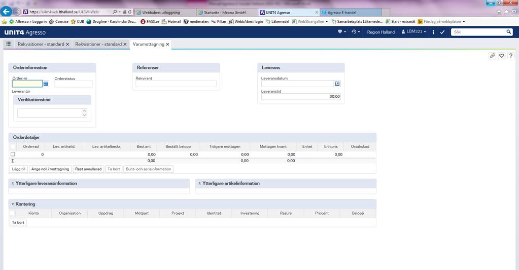
Task: Open the WebbAbest login bookmark
Action: coord(246,21)
